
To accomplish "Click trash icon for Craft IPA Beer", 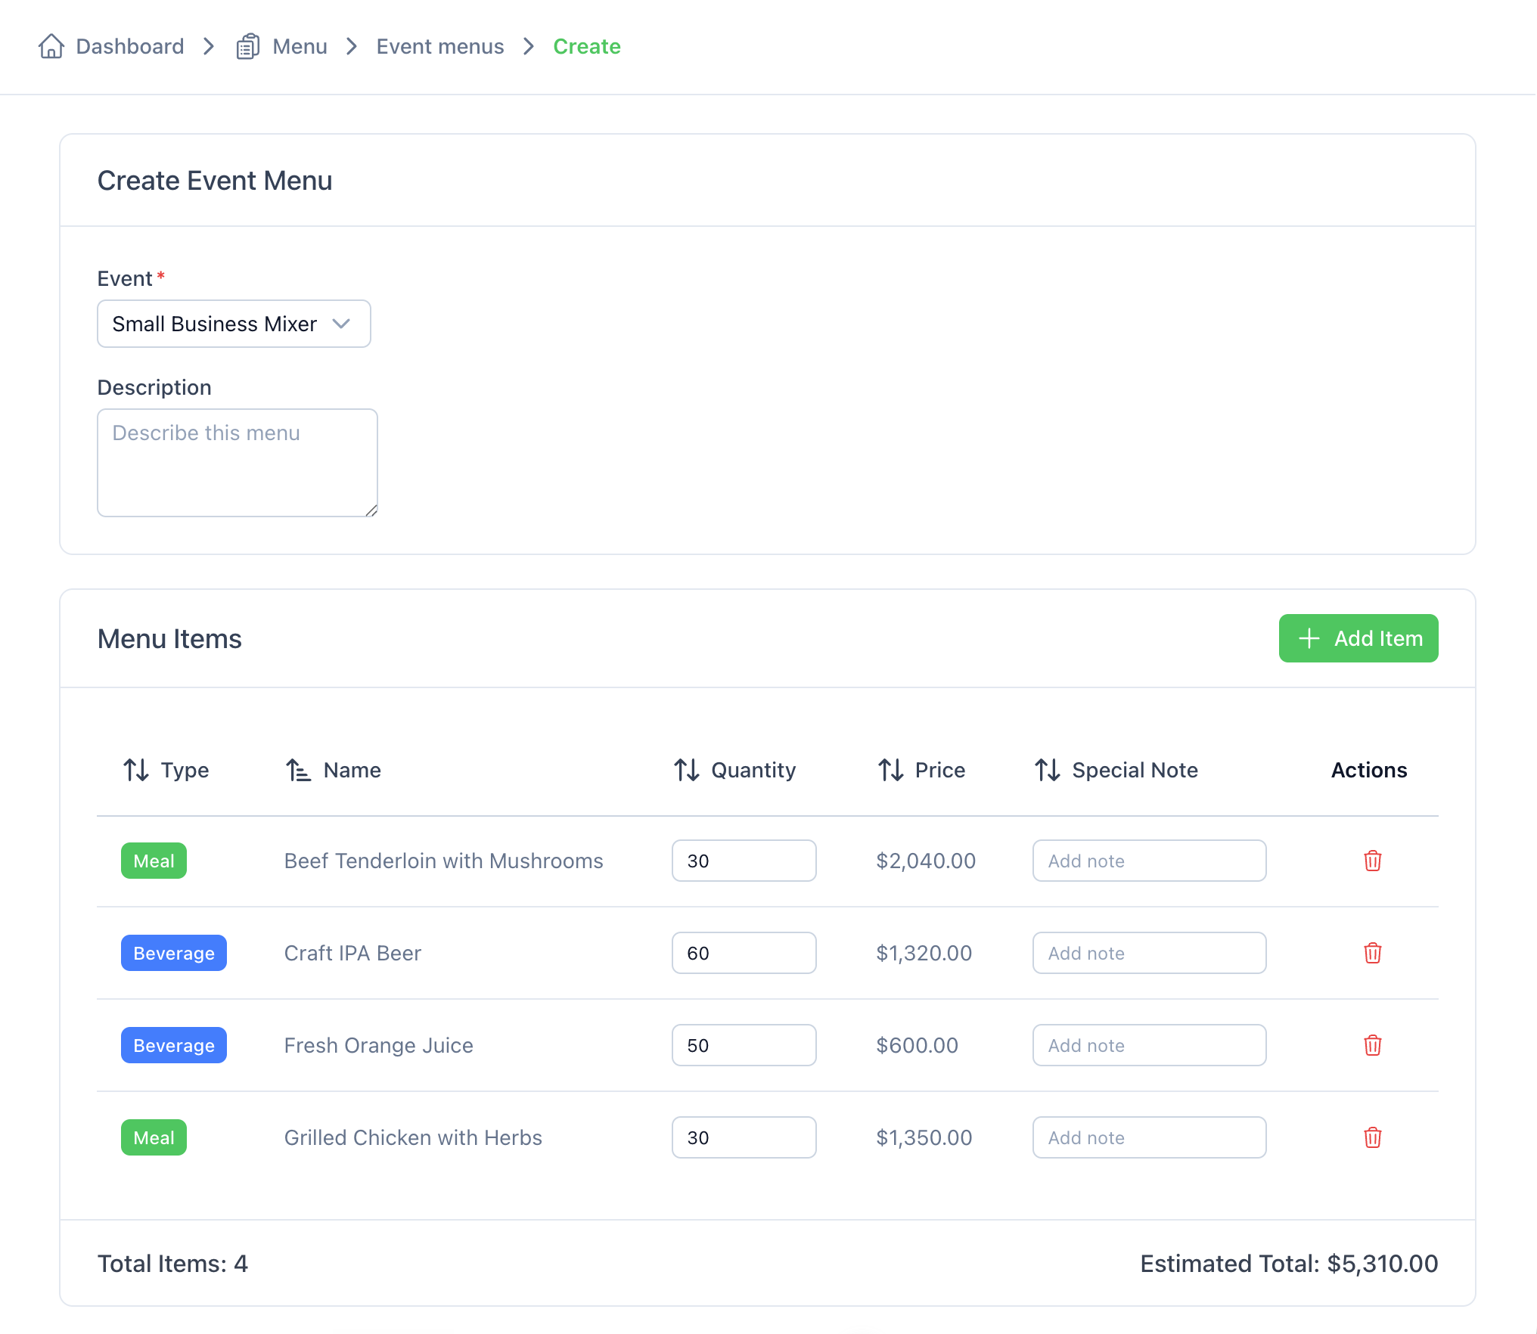I will tap(1372, 953).
